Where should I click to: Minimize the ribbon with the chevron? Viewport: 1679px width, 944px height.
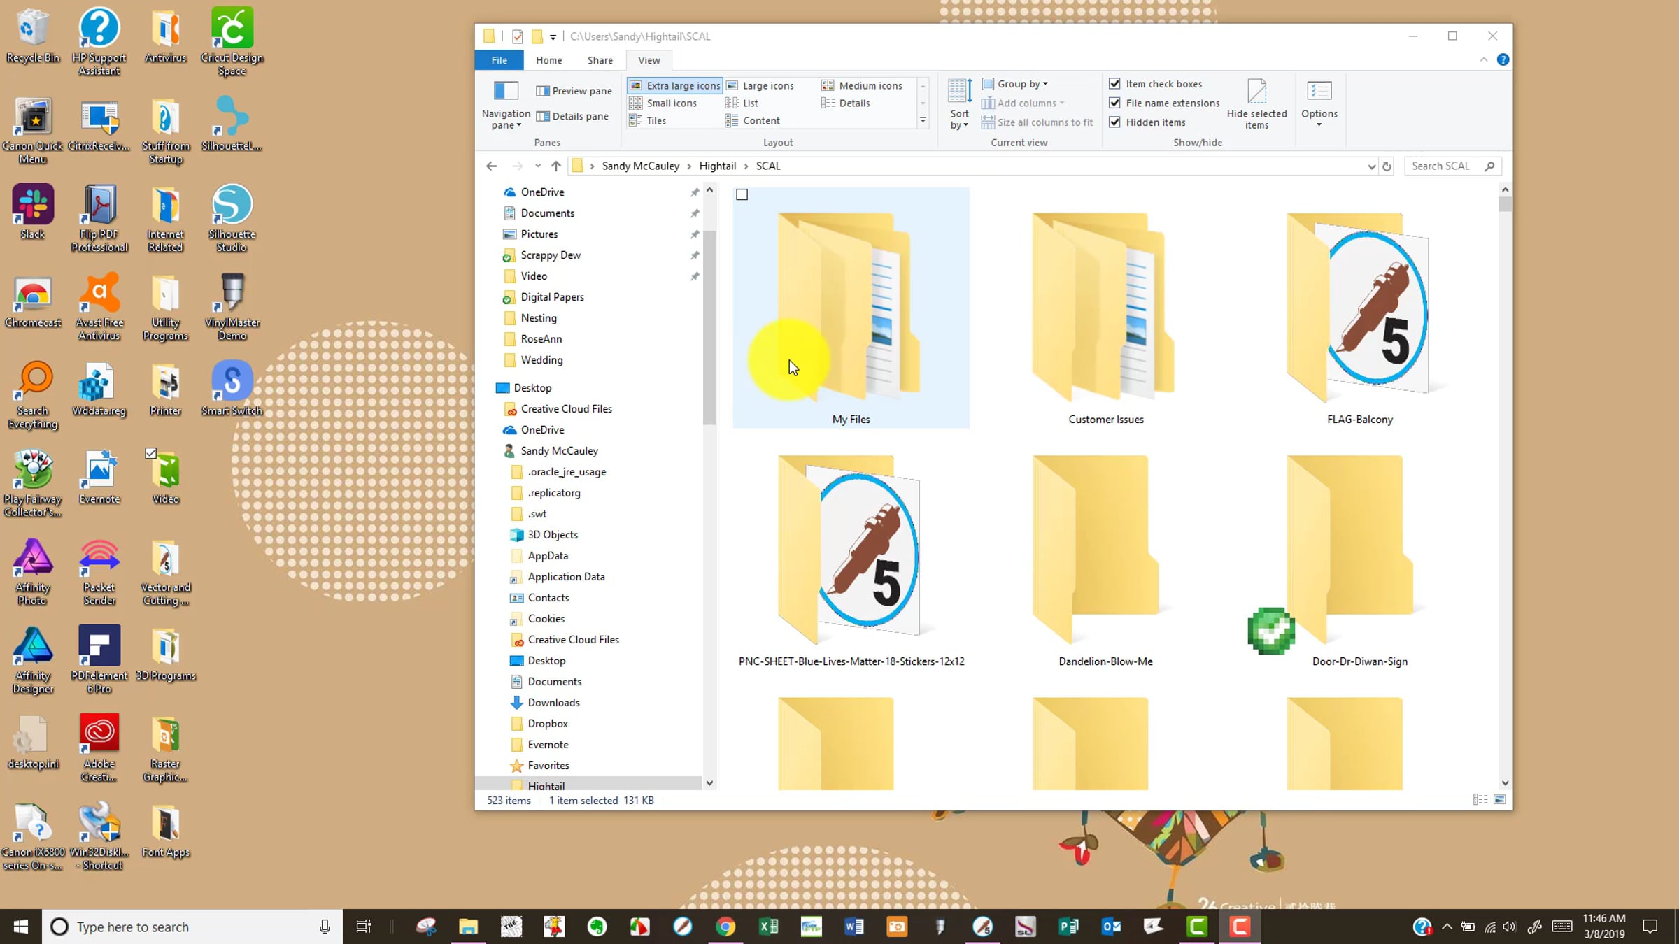click(x=1484, y=60)
